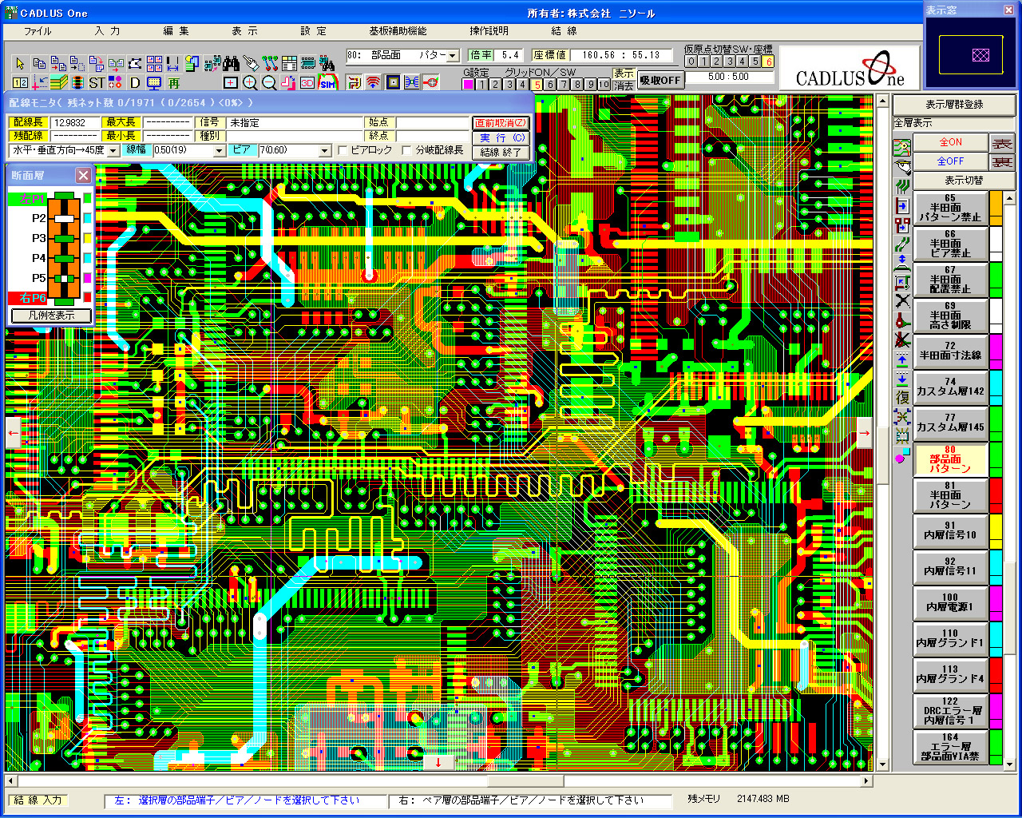Select layer 91 内層信号10 button
The height and width of the screenshot is (818, 1022).
tap(950, 531)
